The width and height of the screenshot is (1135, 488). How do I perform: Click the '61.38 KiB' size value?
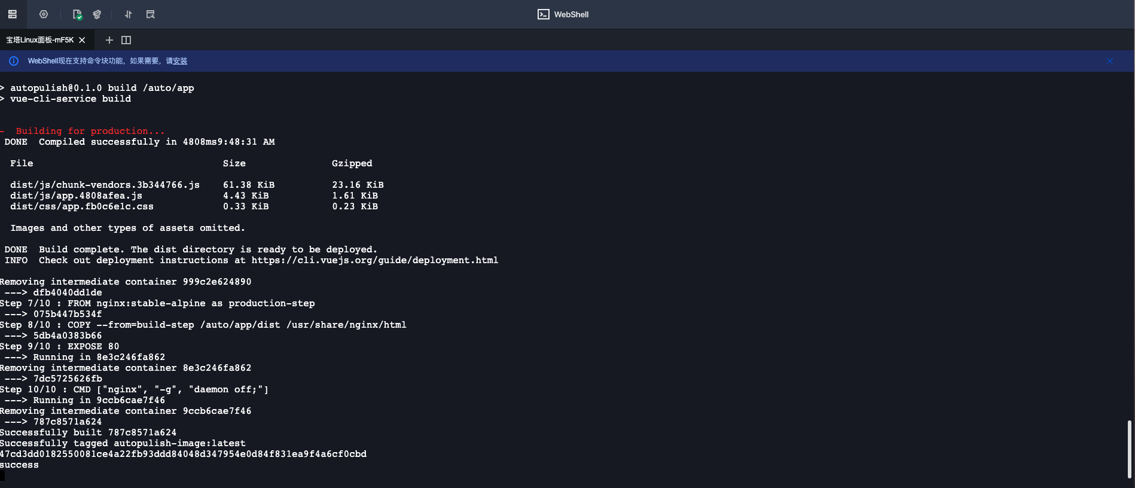(x=249, y=185)
